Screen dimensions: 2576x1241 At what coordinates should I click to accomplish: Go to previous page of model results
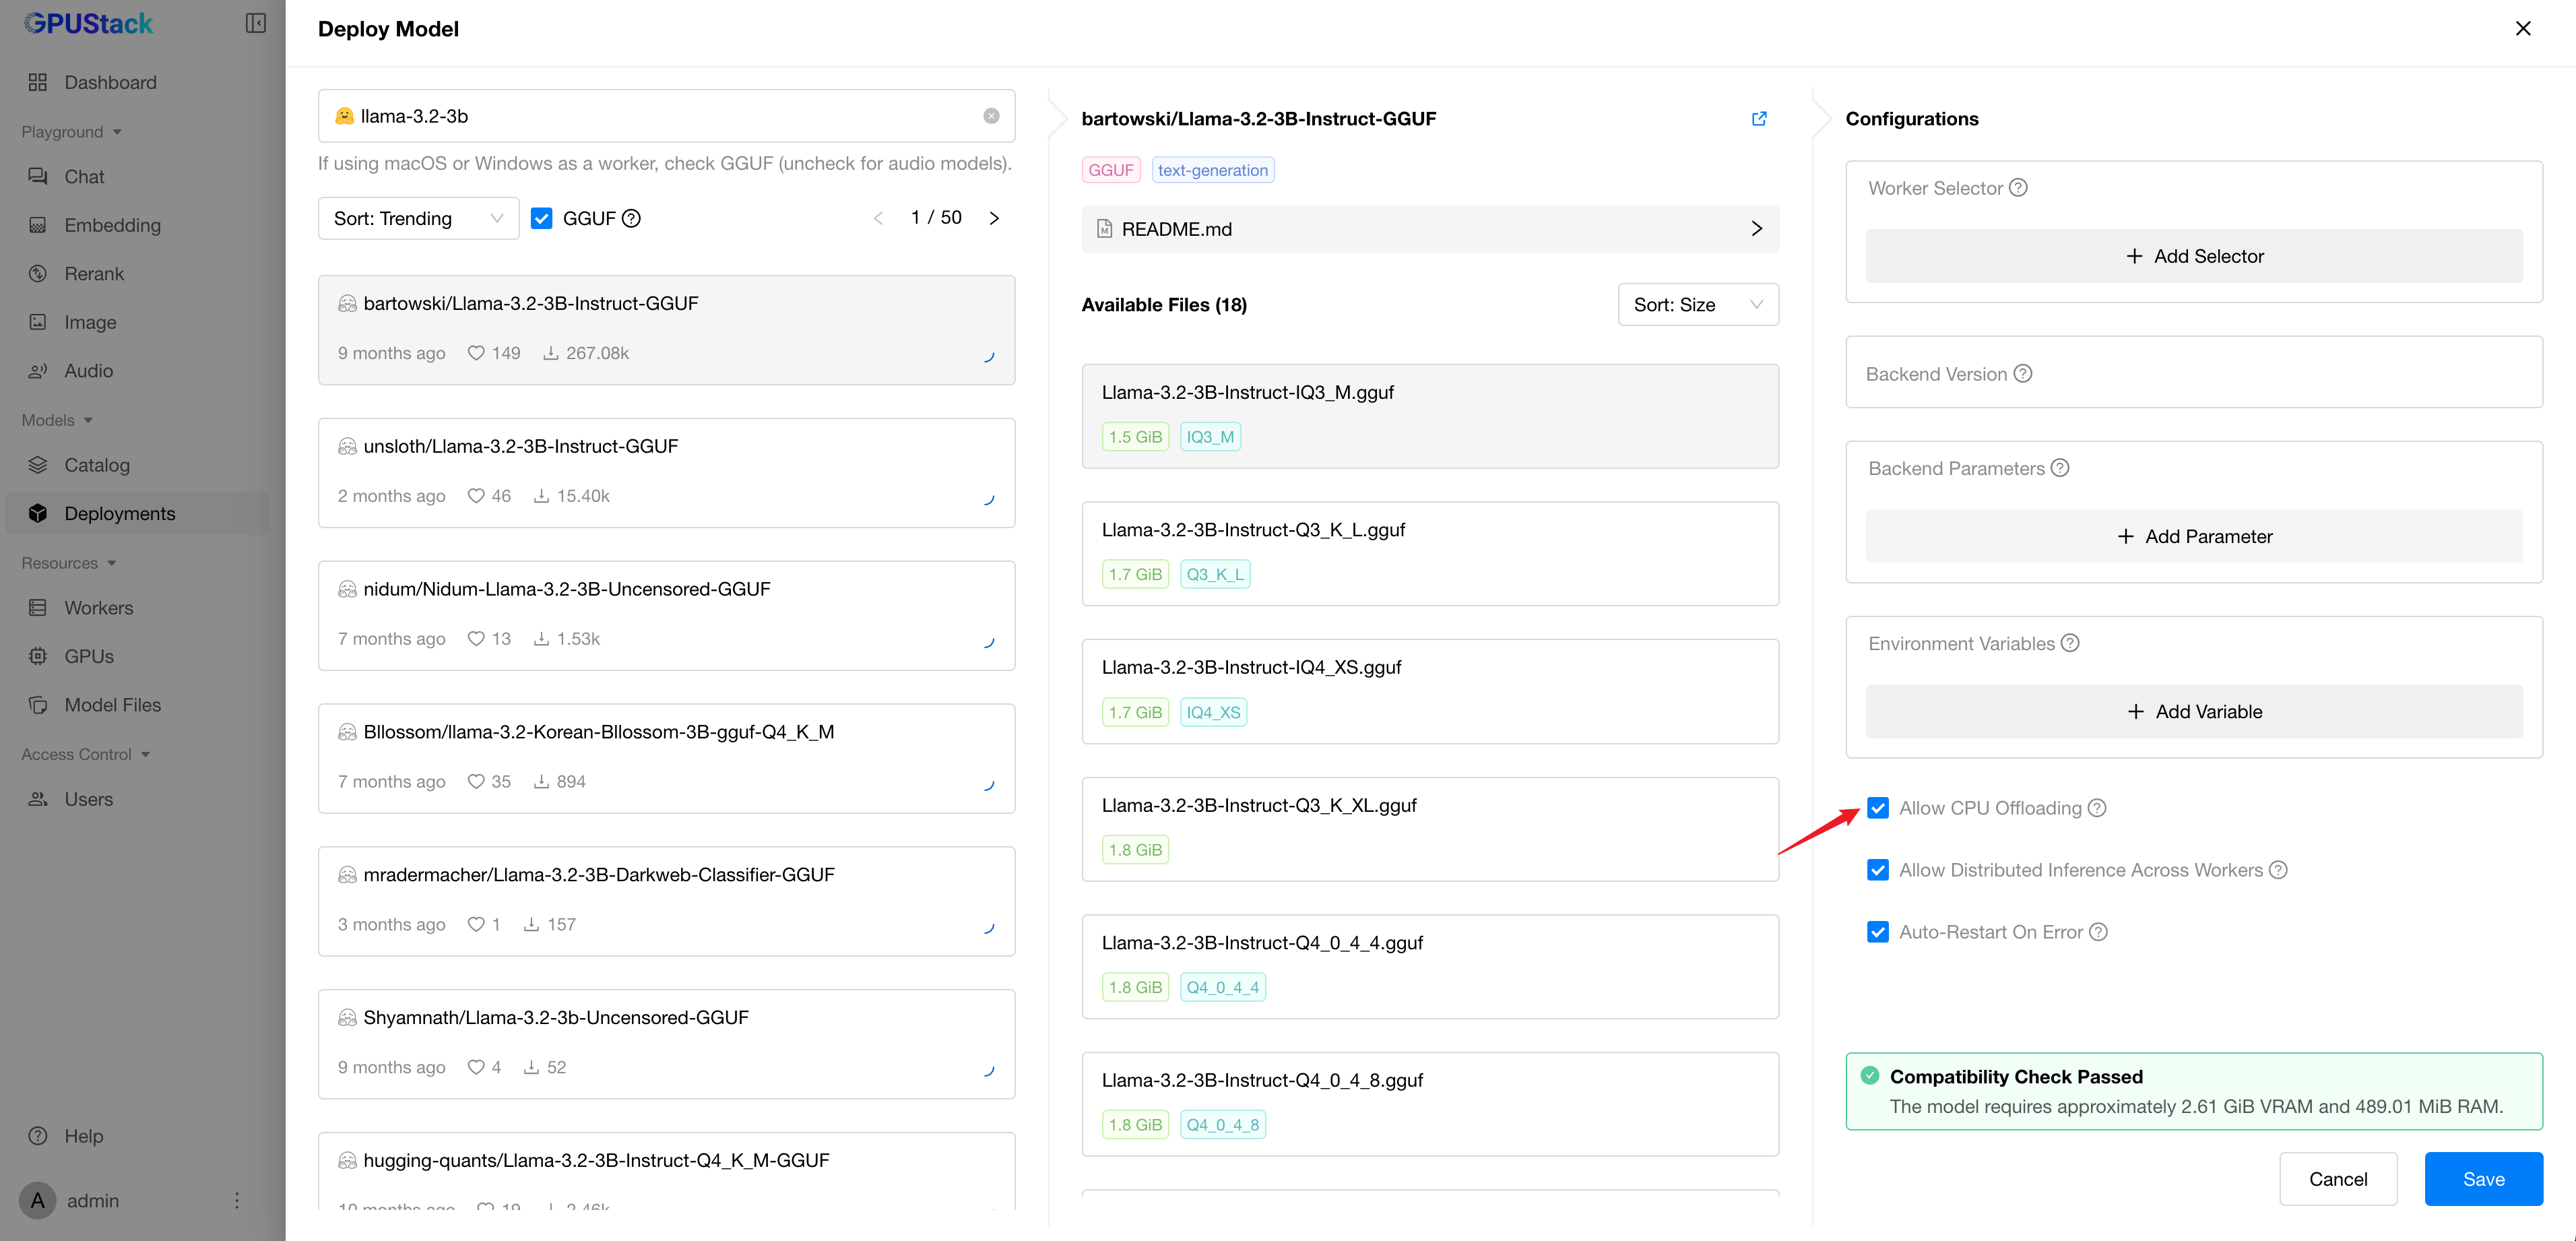878,218
